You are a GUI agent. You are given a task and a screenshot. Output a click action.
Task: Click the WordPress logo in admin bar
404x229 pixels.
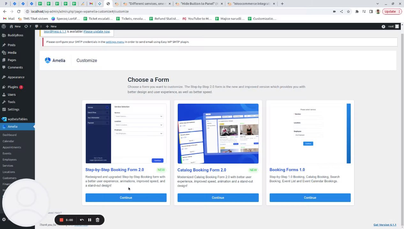click(x=4, y=26)
